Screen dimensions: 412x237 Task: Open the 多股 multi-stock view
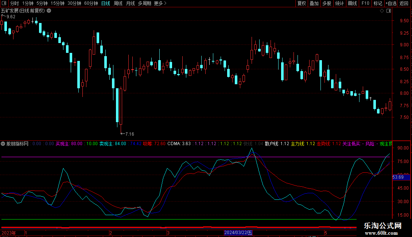click(327, 3)
